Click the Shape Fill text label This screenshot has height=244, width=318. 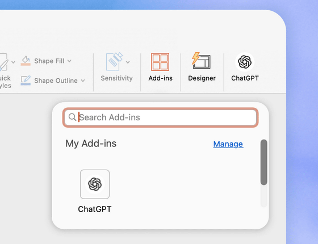pyautogui.click(x=49, y=61)
